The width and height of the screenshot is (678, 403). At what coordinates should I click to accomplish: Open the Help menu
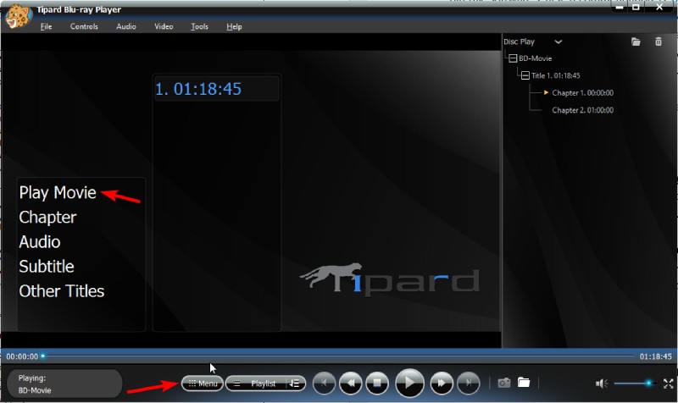(x=234, y=26)
